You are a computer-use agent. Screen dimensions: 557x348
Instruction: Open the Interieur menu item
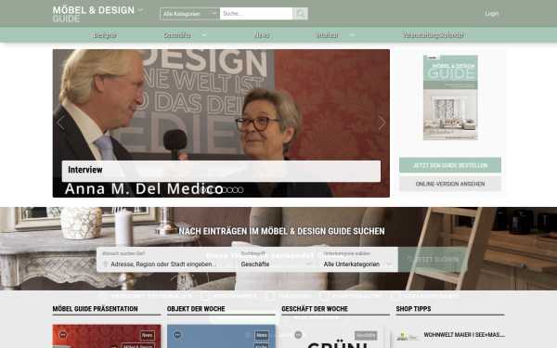327,35
